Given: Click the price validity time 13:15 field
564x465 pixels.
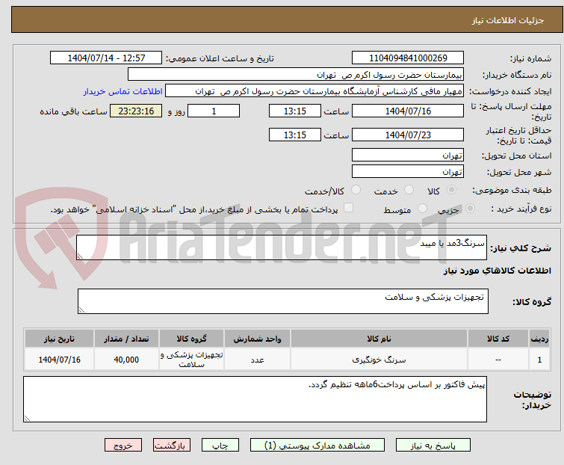Looking at the screenshot, I should 294,135.
